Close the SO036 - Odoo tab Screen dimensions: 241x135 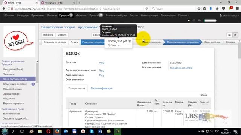(37, 3)
